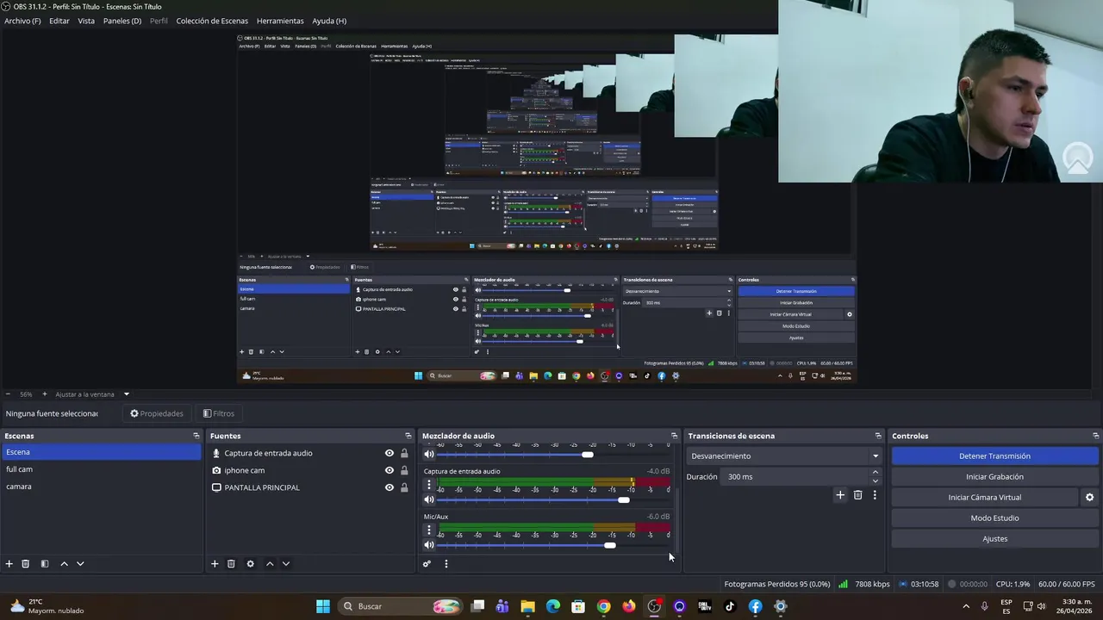Remove scene transition with trash icon
Viewport: 1103px width, 620px height.
[x=857, y=495]
